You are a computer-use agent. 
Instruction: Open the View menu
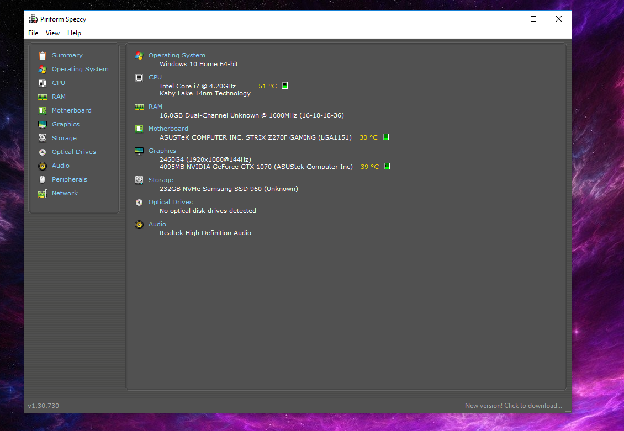tap(52, 33)
